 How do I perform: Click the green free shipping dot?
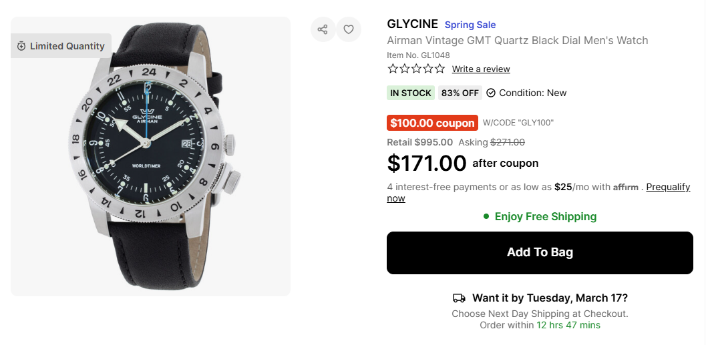pyautogui.click(x=487, y=216)
